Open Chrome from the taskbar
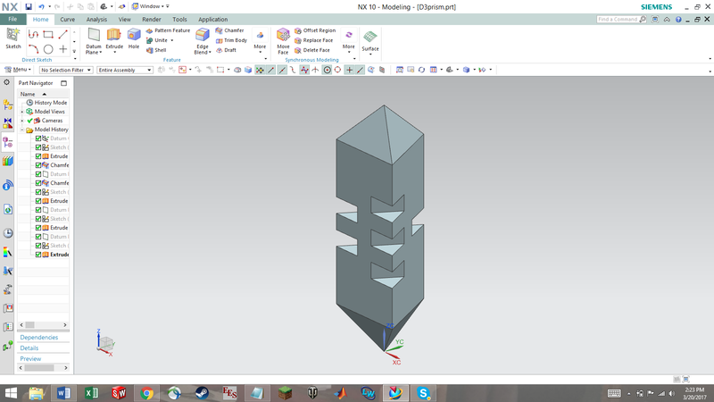Screen dimensions: 714x402 coord(146,393)
